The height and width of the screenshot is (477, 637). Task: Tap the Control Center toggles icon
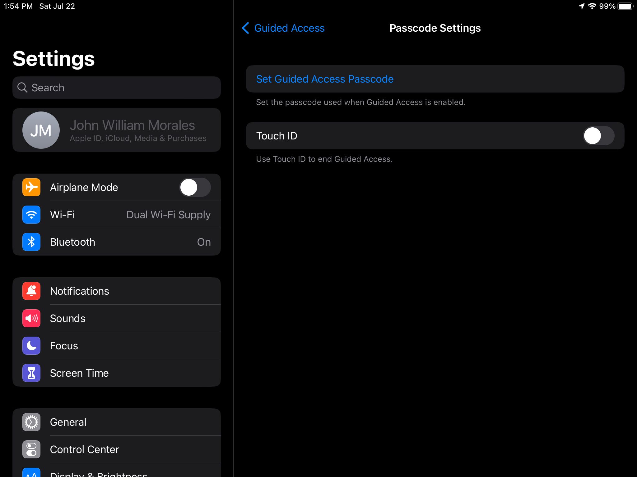31,449
